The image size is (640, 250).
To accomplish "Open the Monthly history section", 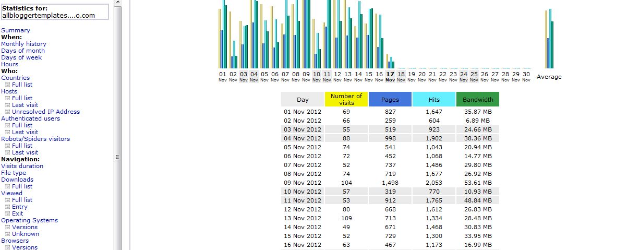I will click(x=23, y=44).
